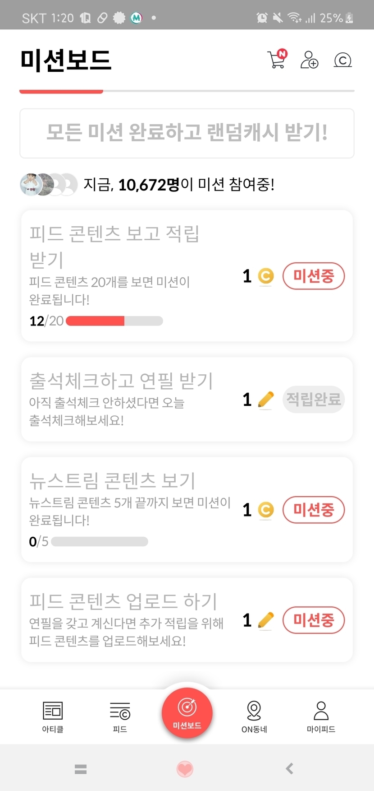Go to the ON동네 tab
The width and height of the screenshot is (374, 791).
[254, 717]
